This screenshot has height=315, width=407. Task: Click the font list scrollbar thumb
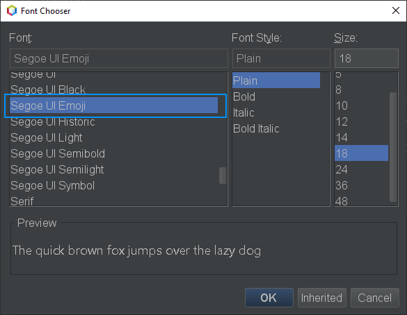[223, 176]
